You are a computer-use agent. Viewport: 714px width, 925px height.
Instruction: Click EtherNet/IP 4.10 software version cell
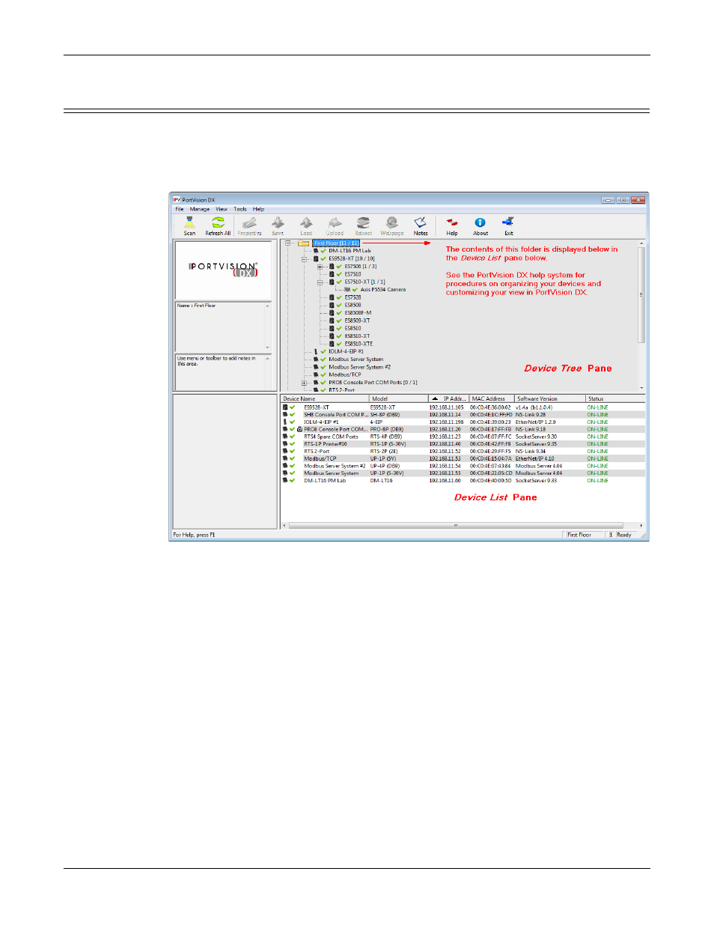[534, 458]
